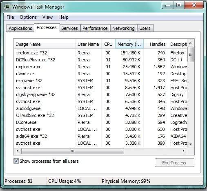The image size is (207, 191).
Task: Click horizontal scrollbar right arrow
Action: 184,151
